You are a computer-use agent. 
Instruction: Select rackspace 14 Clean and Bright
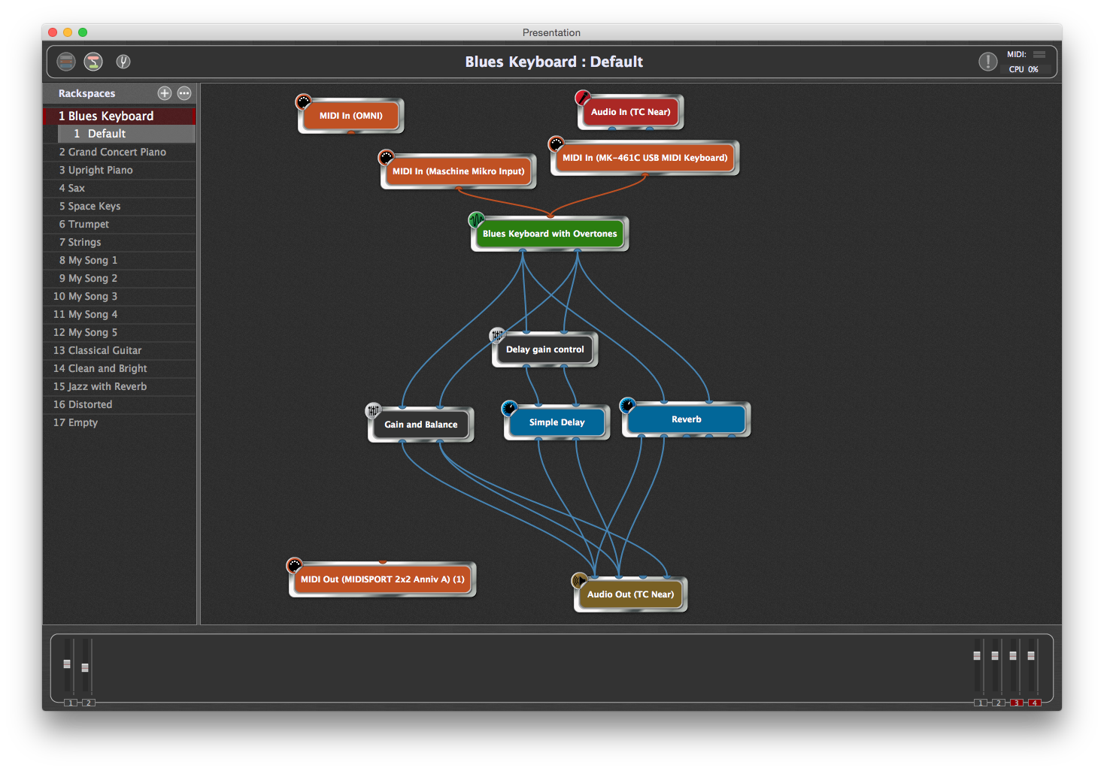point(120,368)
